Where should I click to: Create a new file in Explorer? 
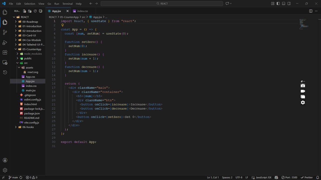coord(25,11)
